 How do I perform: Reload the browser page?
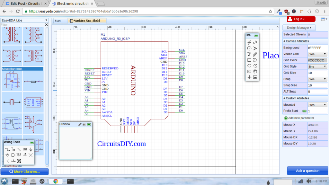[18, 11]
